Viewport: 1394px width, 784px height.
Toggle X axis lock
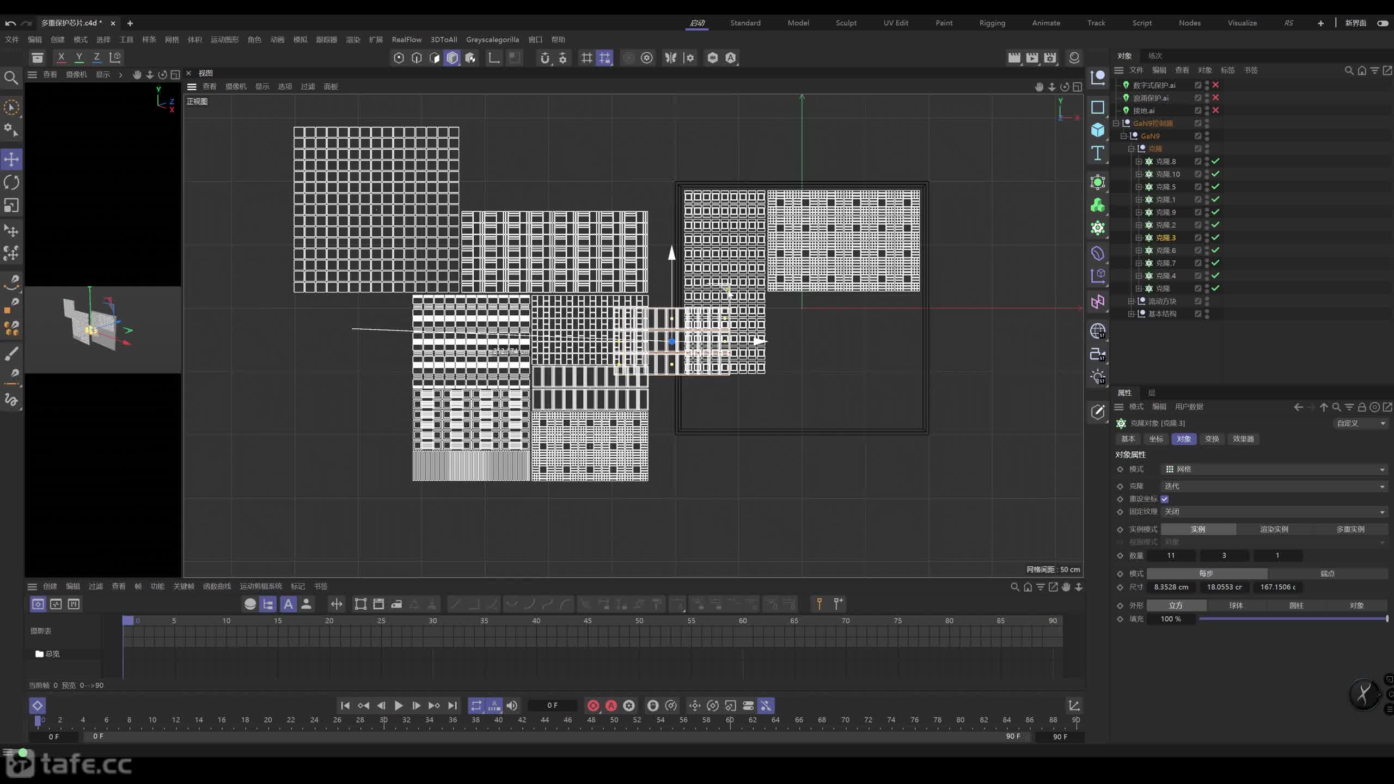(61, 57)
